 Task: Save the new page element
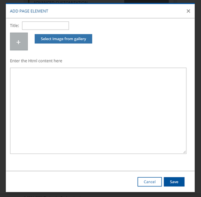pyautogui.click(x=174, y=182)
